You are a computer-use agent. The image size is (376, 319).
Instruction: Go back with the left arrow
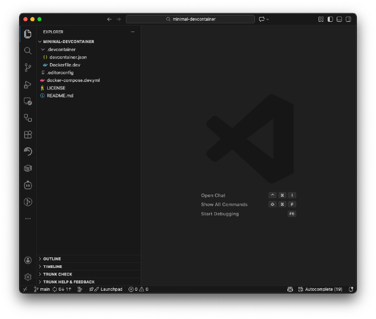point(109,19)
